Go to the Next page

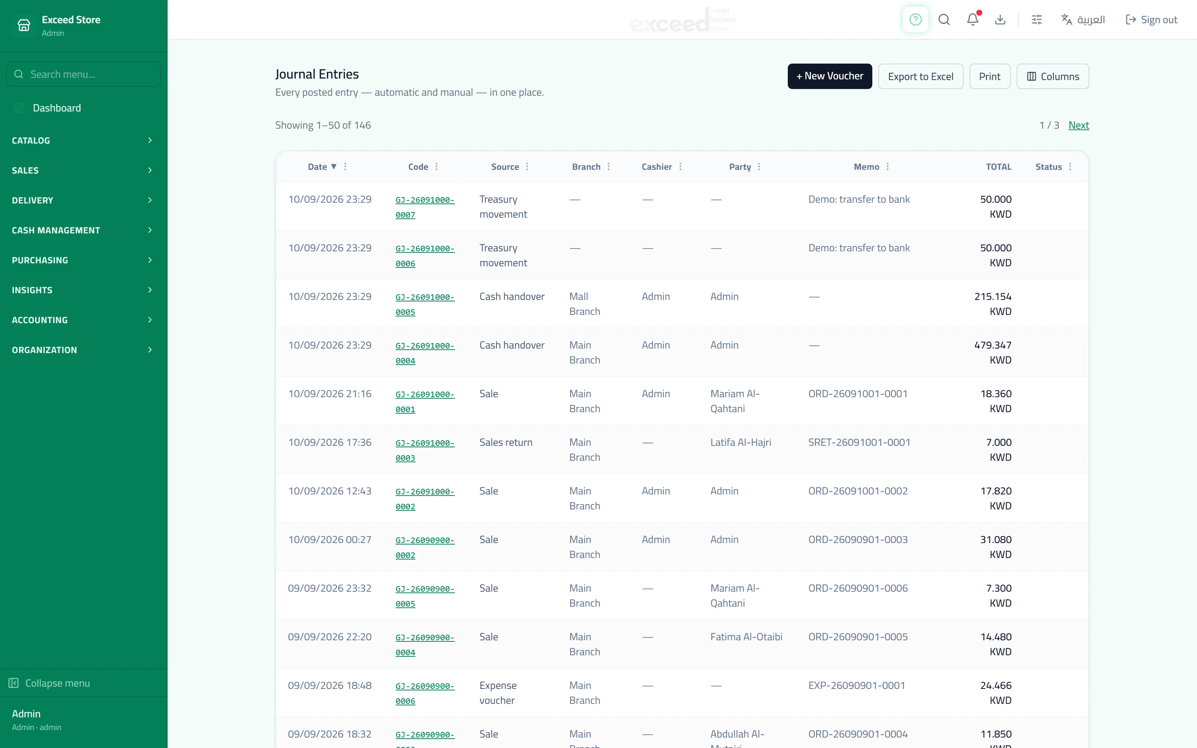[1078, 125]
